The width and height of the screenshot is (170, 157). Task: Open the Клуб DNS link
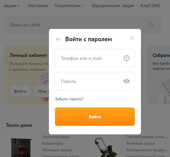[150, 6]
